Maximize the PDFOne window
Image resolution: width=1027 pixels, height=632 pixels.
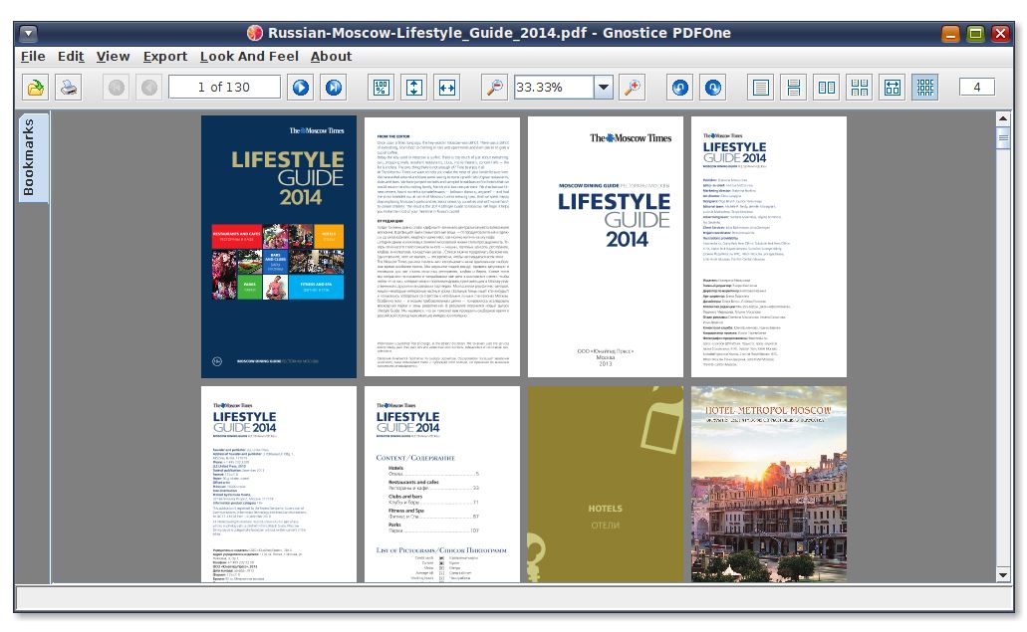[975, 34]
